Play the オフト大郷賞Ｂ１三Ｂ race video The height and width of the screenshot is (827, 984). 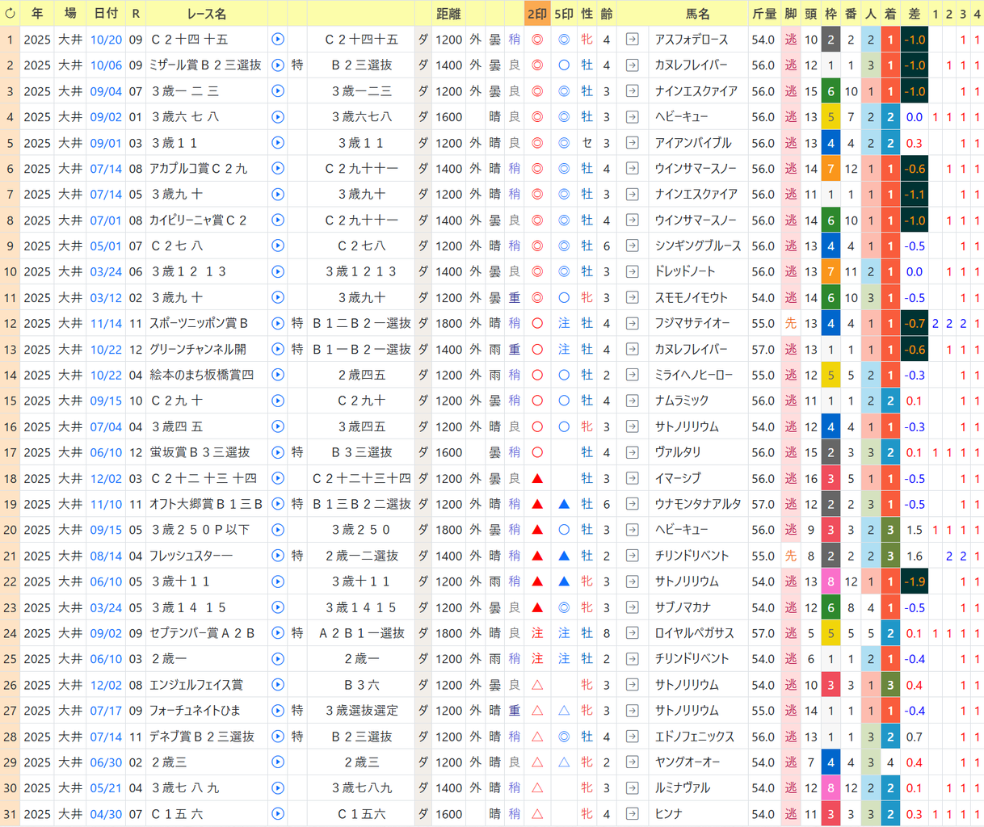coord(278,504)
